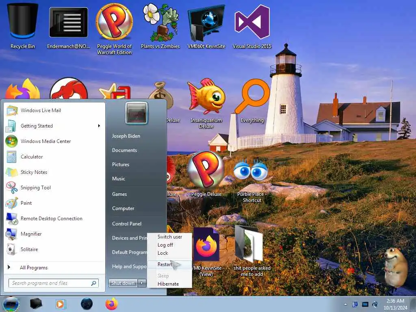The width and height of the screenshot is (416, 312).
Task: Open Joseph Biden user folder
Action: tap(126, 136)
